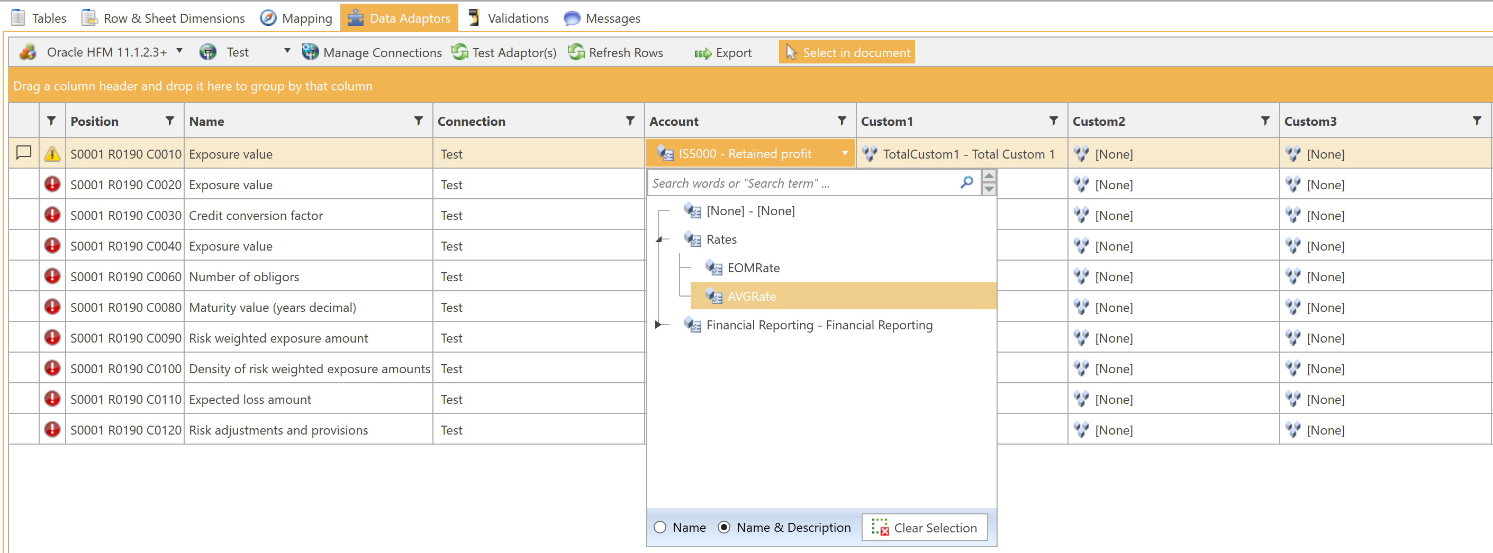Open the Mapping tab
Image resolution: width=1493 pixels, height=553 pixels.
[x=296, y=18]
